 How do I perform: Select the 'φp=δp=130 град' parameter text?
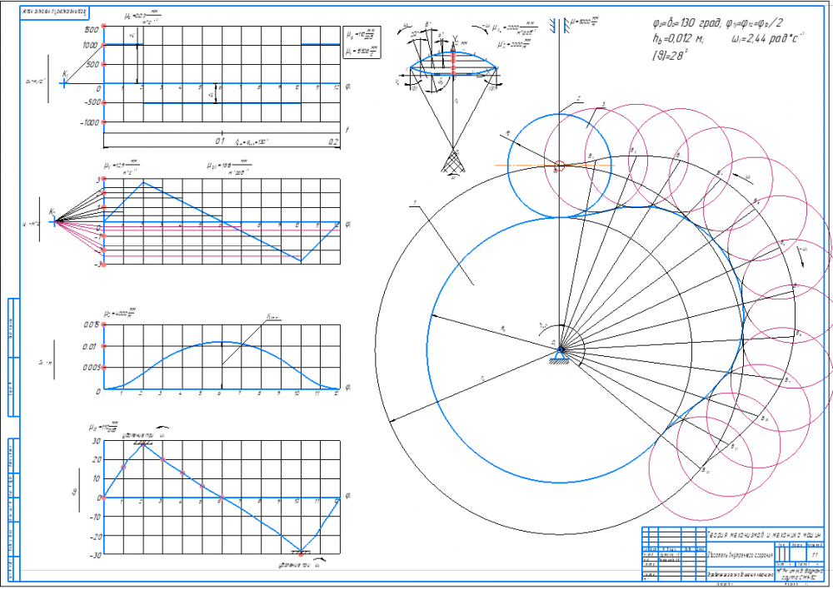click(x=686, y=23)
